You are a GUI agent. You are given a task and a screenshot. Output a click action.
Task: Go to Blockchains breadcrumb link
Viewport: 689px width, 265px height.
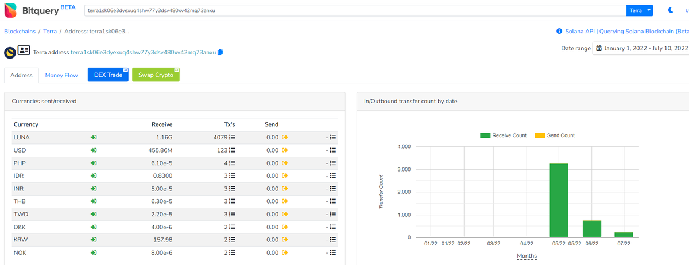(19, 31)
